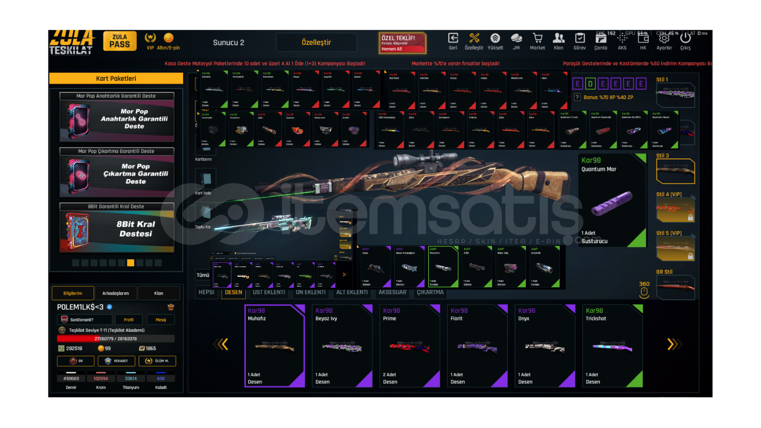Click the green D upgrade slot
Viewport: 761px width, 428px height.
(x=590, y=84)
